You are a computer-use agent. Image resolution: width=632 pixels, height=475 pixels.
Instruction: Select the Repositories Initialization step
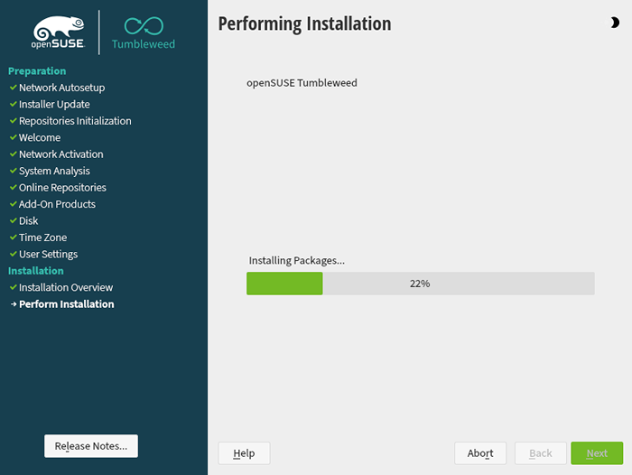(75, 121)
